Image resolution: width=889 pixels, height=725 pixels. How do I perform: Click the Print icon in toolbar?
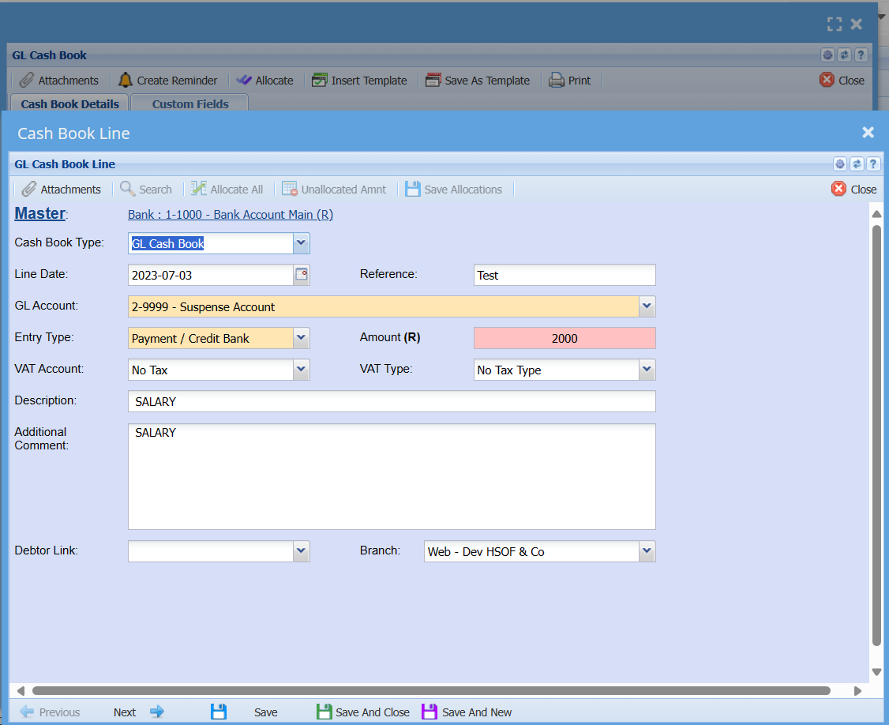coord(557,81)
